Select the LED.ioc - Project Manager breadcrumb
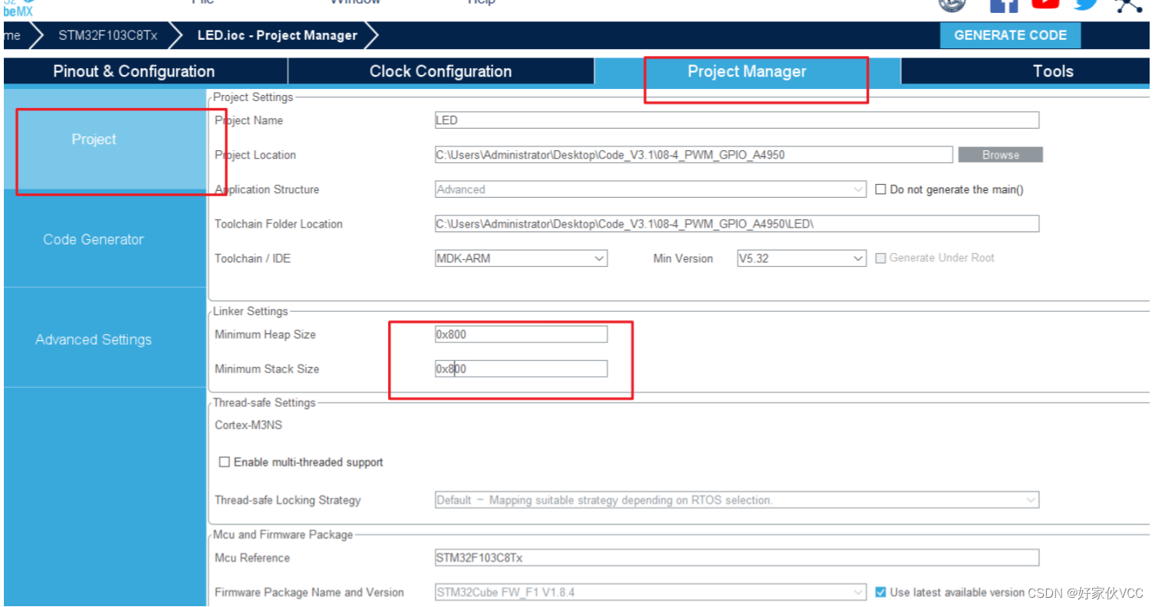The height and width of the screenshot is (607, 1155). (x=277, y=35)
